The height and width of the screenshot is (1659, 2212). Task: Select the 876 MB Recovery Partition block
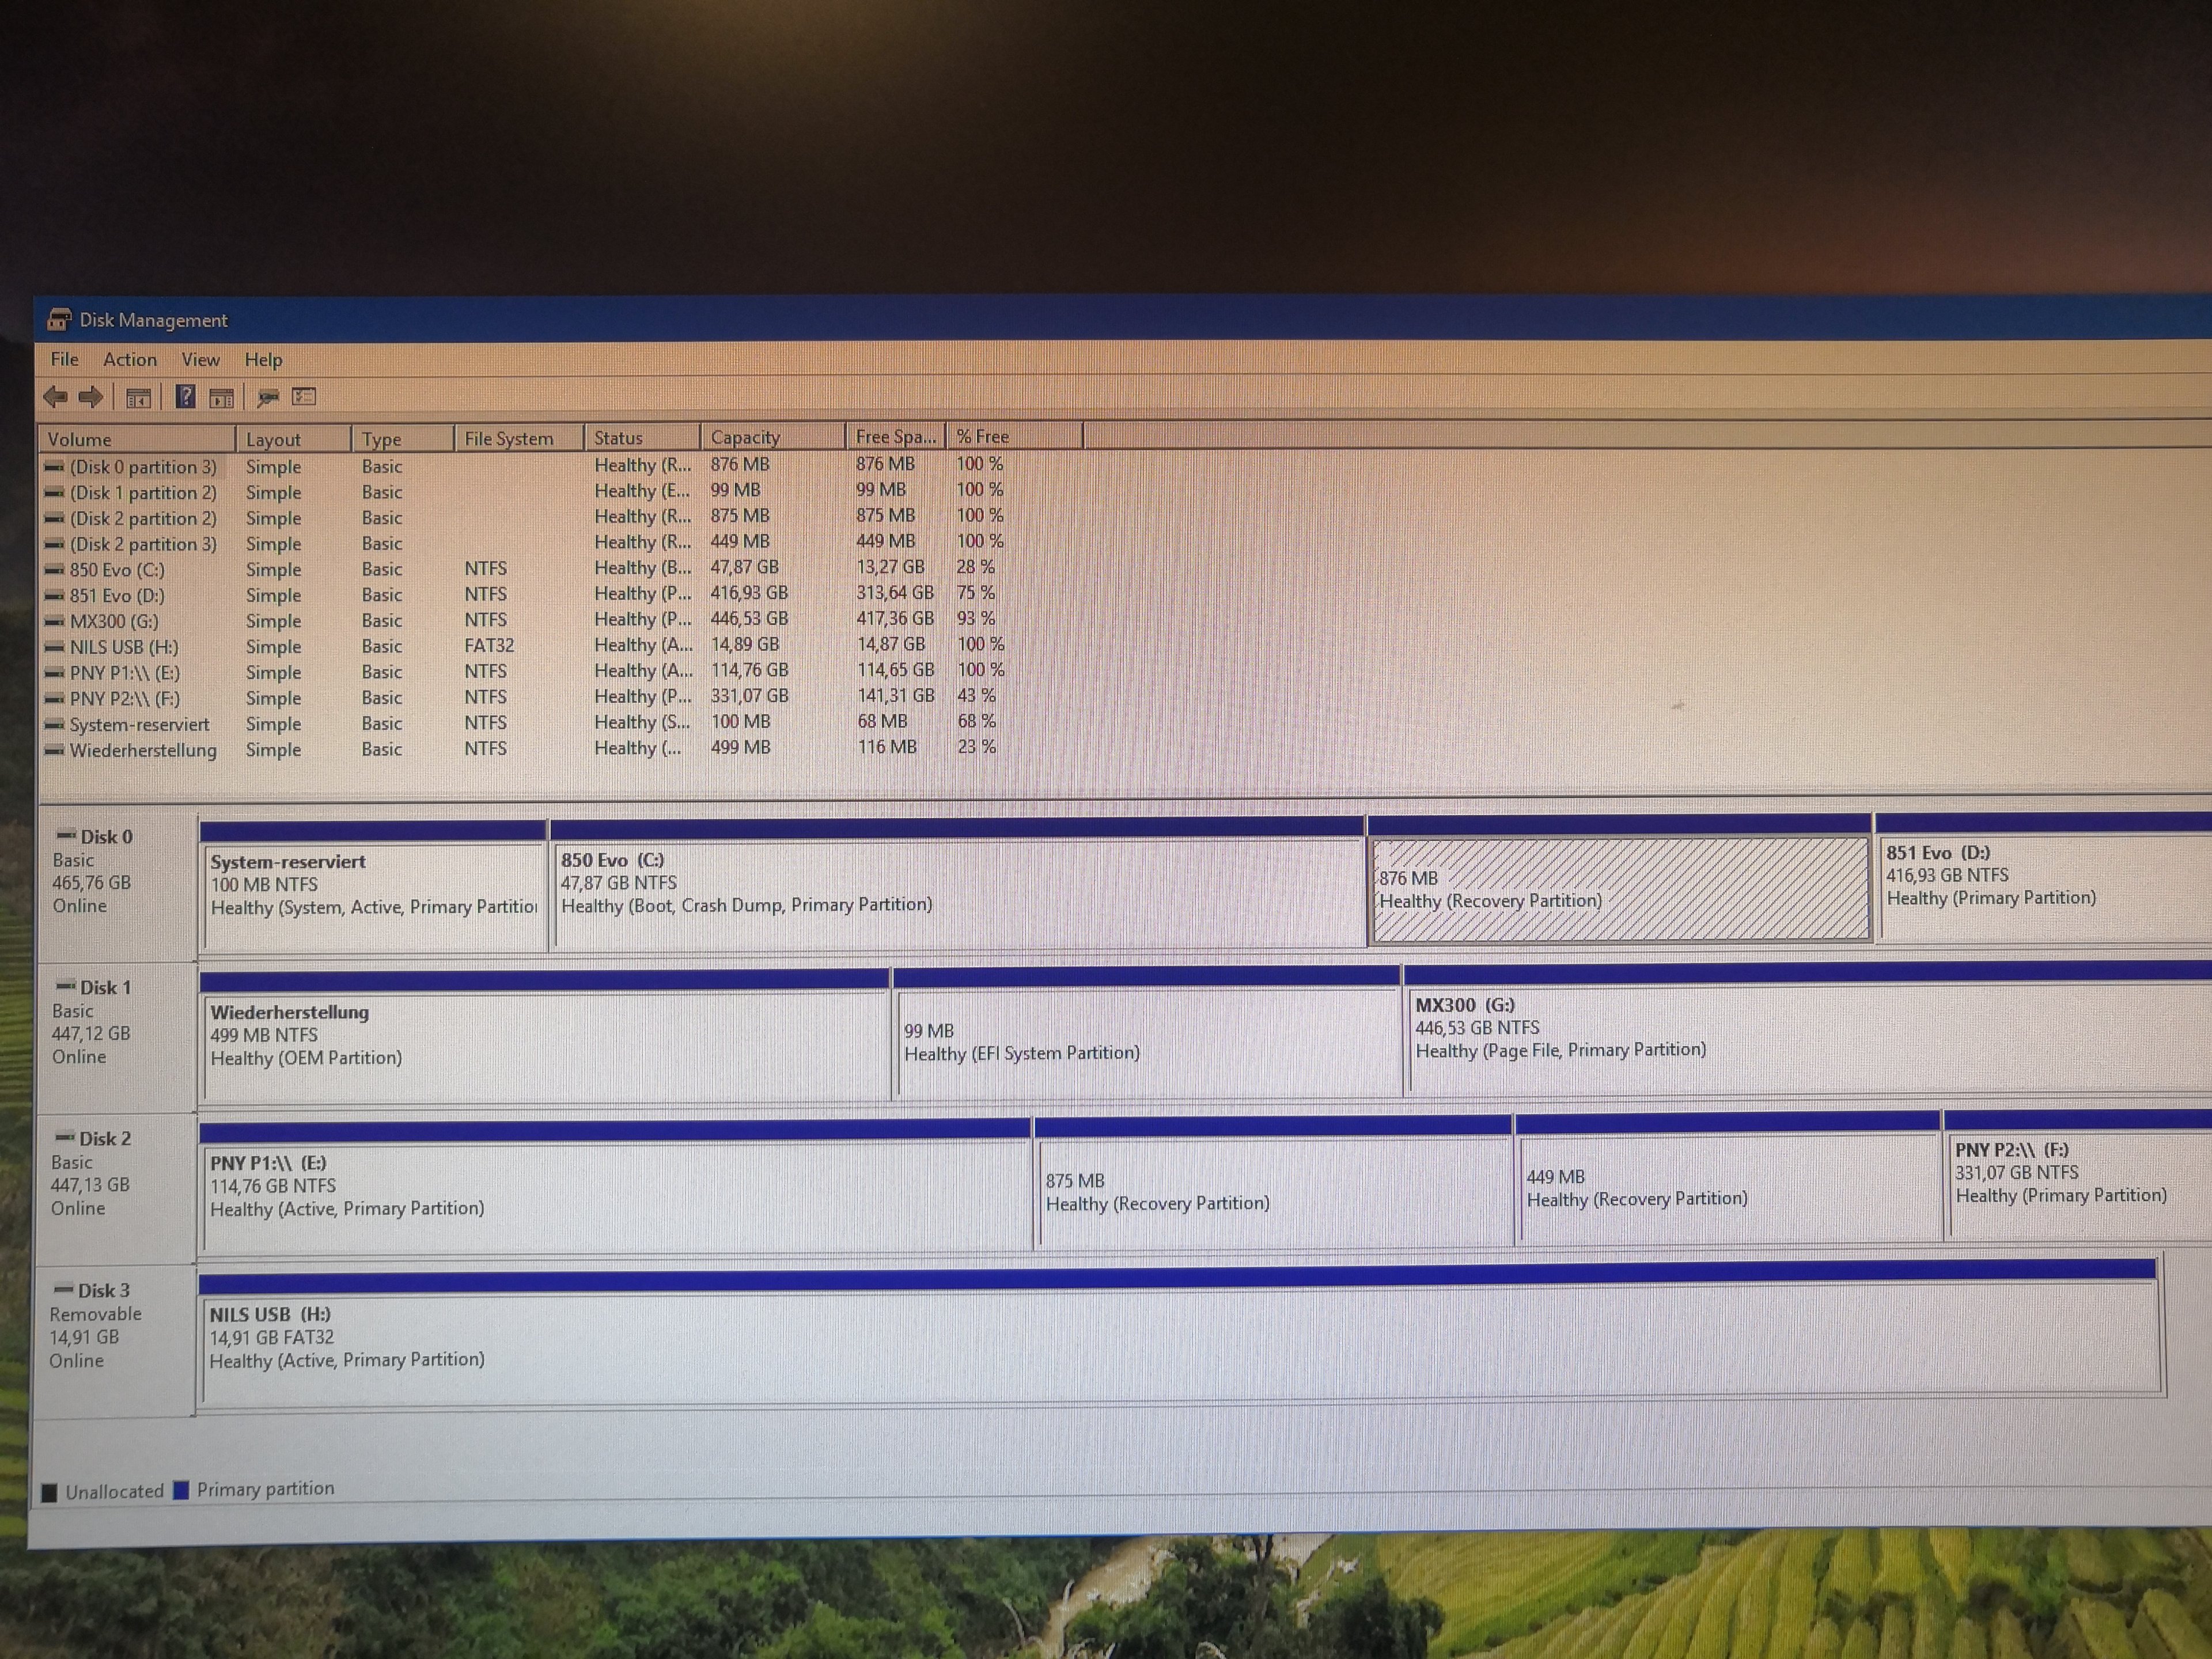pyautogui.click(x=1619, y=889)
